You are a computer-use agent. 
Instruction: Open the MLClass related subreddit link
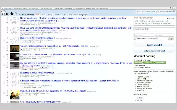click(140, 101)
